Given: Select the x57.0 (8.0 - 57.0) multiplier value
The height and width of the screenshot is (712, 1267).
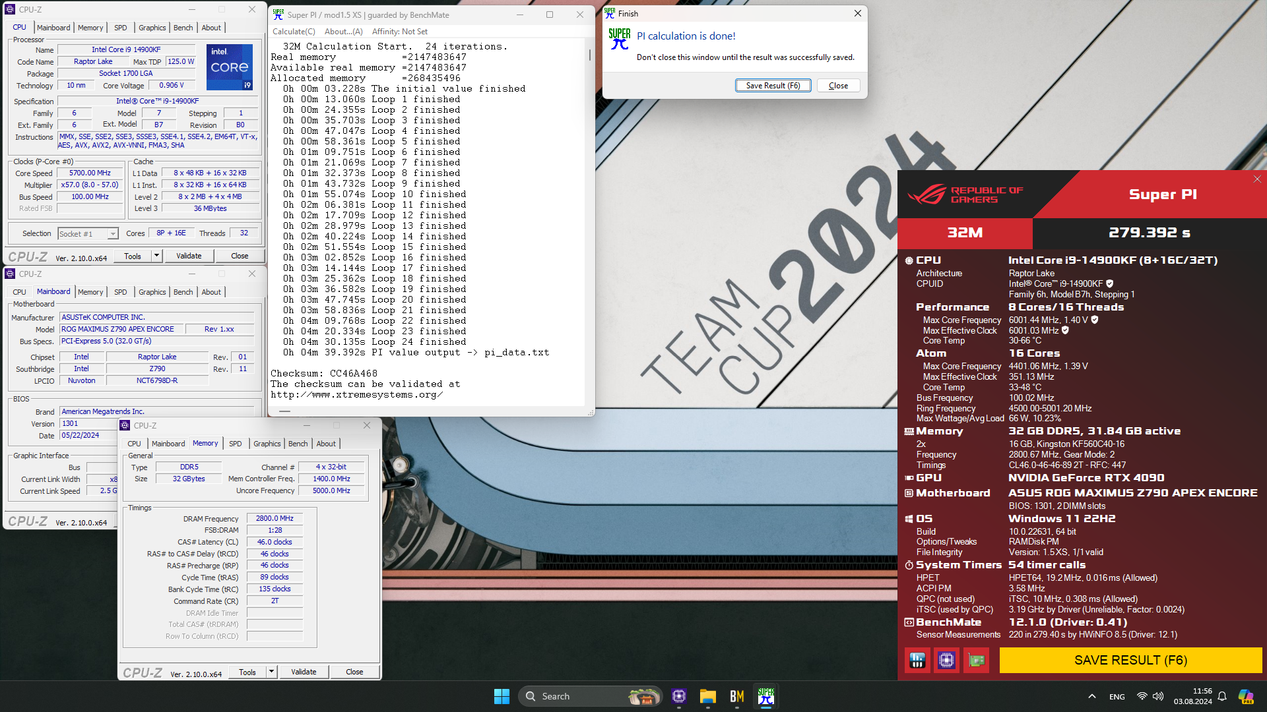Looking at the screenshot, I should (x=90, y=185).
